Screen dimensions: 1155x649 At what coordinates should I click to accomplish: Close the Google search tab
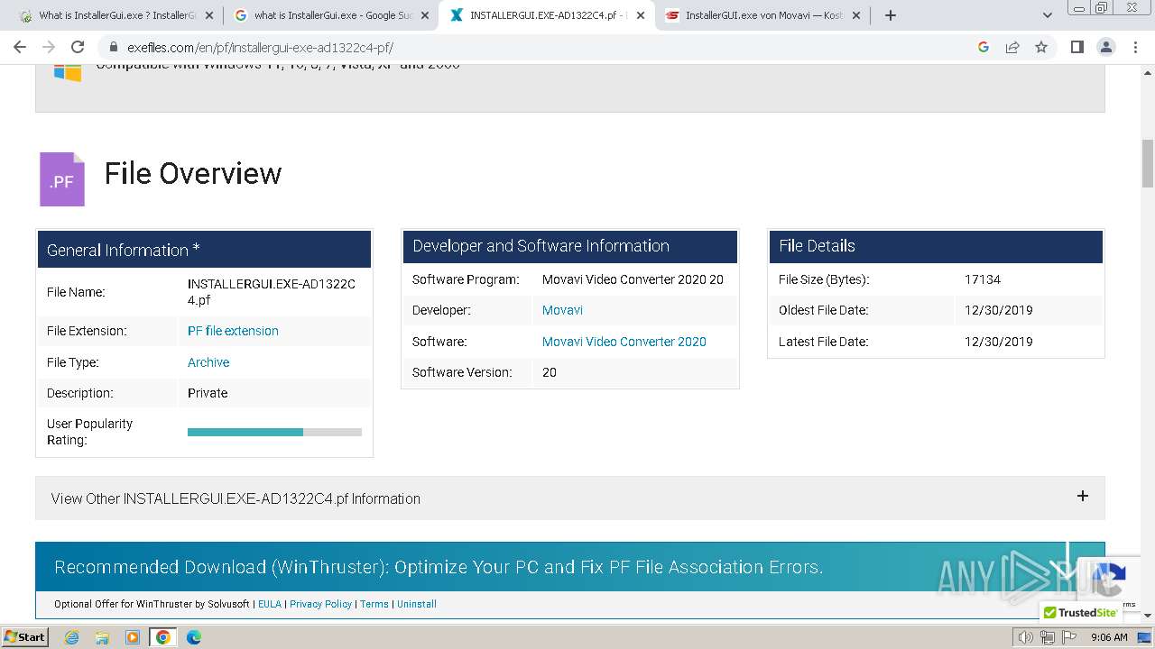click(425, 15)
